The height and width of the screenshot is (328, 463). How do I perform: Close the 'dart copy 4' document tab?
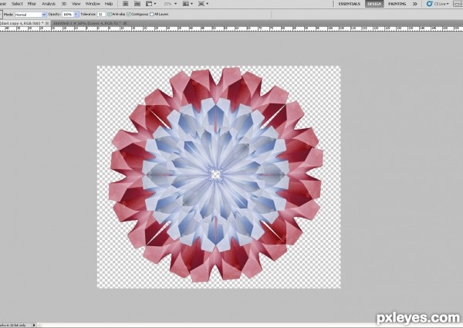(x=47, y=23)
